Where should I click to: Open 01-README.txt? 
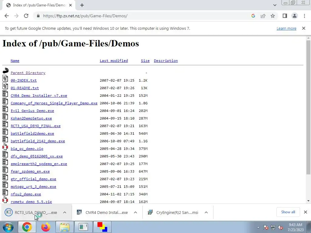(x=25, y=88)
